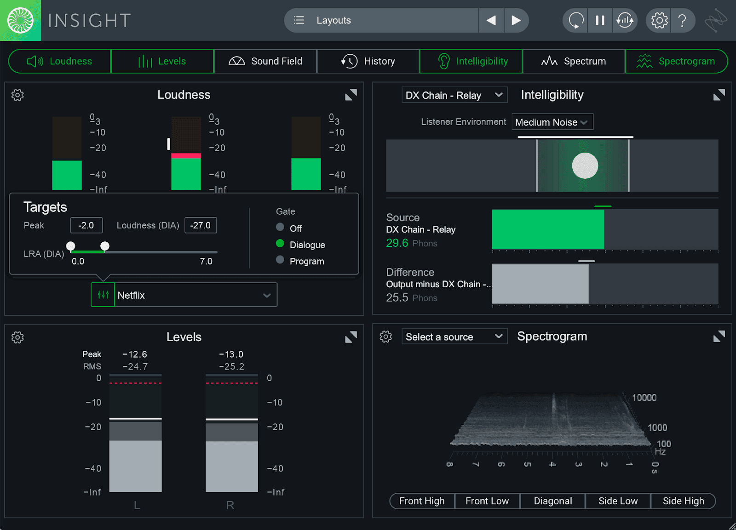Click the reset meters circular arrow icon
Image resolution: width=736 pixels, height=530 pixels.
[x=575, y=20]
